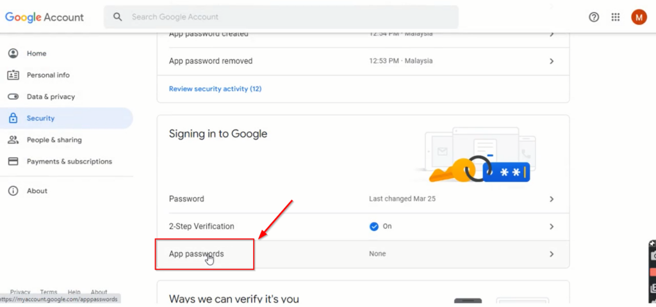Image resolution: width=656 pixels, height=307 pixels.
Task: Expand the Password row chevron
Action: point(552,200)
